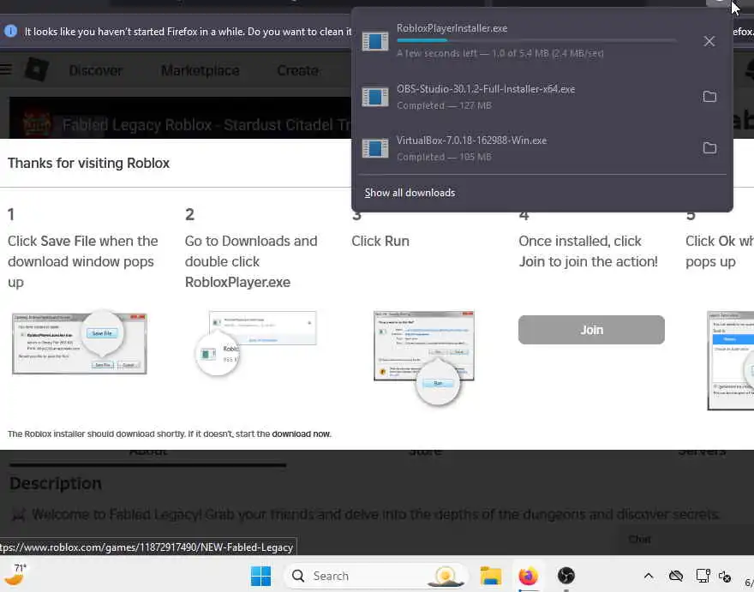
Task: Open the Windows Start menu
Action: pos(260,576)
